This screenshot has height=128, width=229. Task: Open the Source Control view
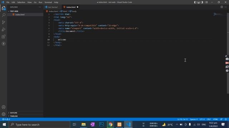click(x=4, y=22)
